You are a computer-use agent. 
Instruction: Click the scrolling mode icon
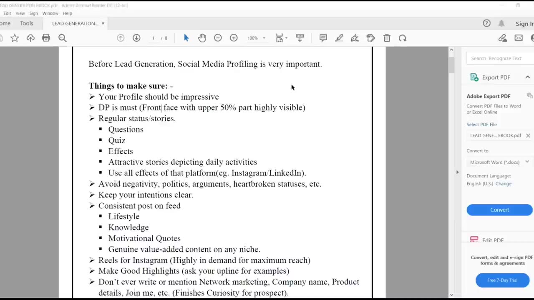coord(300,38)
